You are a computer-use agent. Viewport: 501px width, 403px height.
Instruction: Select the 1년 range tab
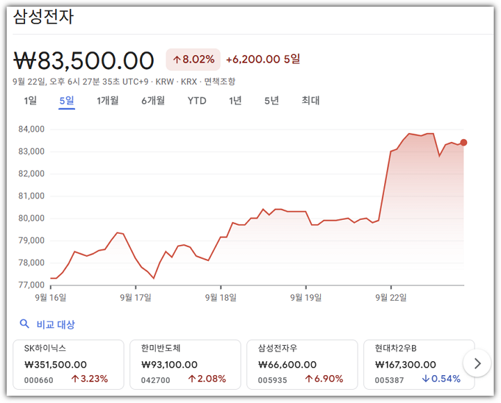tap(235, 101)
